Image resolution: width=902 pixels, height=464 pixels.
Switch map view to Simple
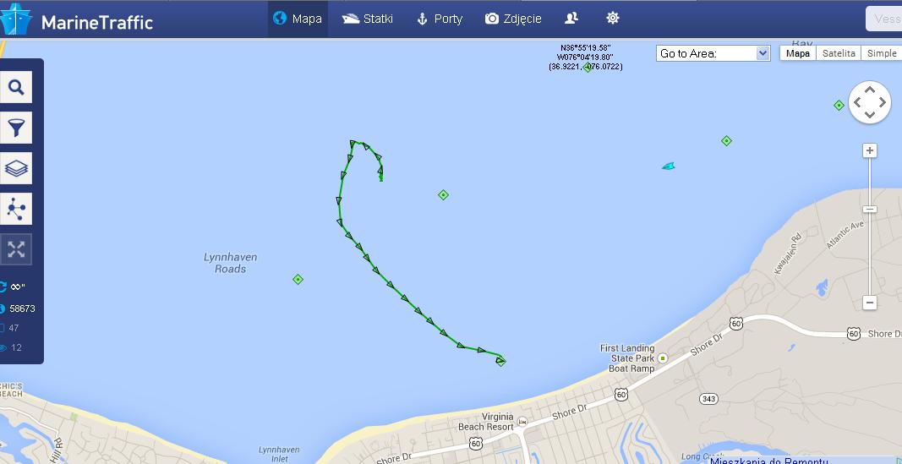(x=882, y=53)
